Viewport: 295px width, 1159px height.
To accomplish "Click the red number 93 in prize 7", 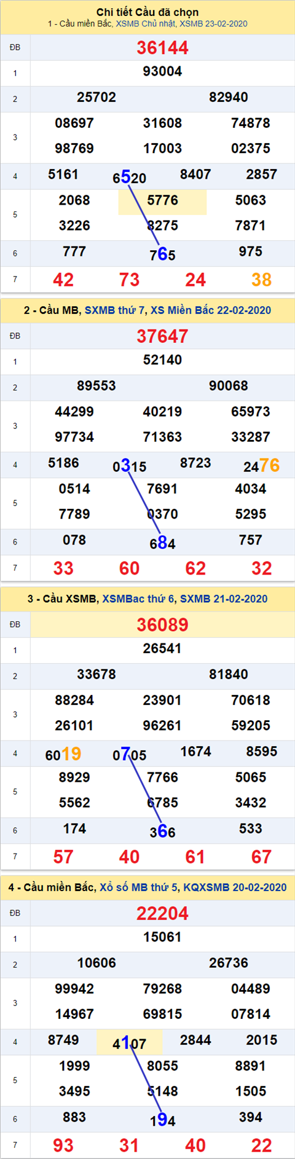I will coord(63,1145).
